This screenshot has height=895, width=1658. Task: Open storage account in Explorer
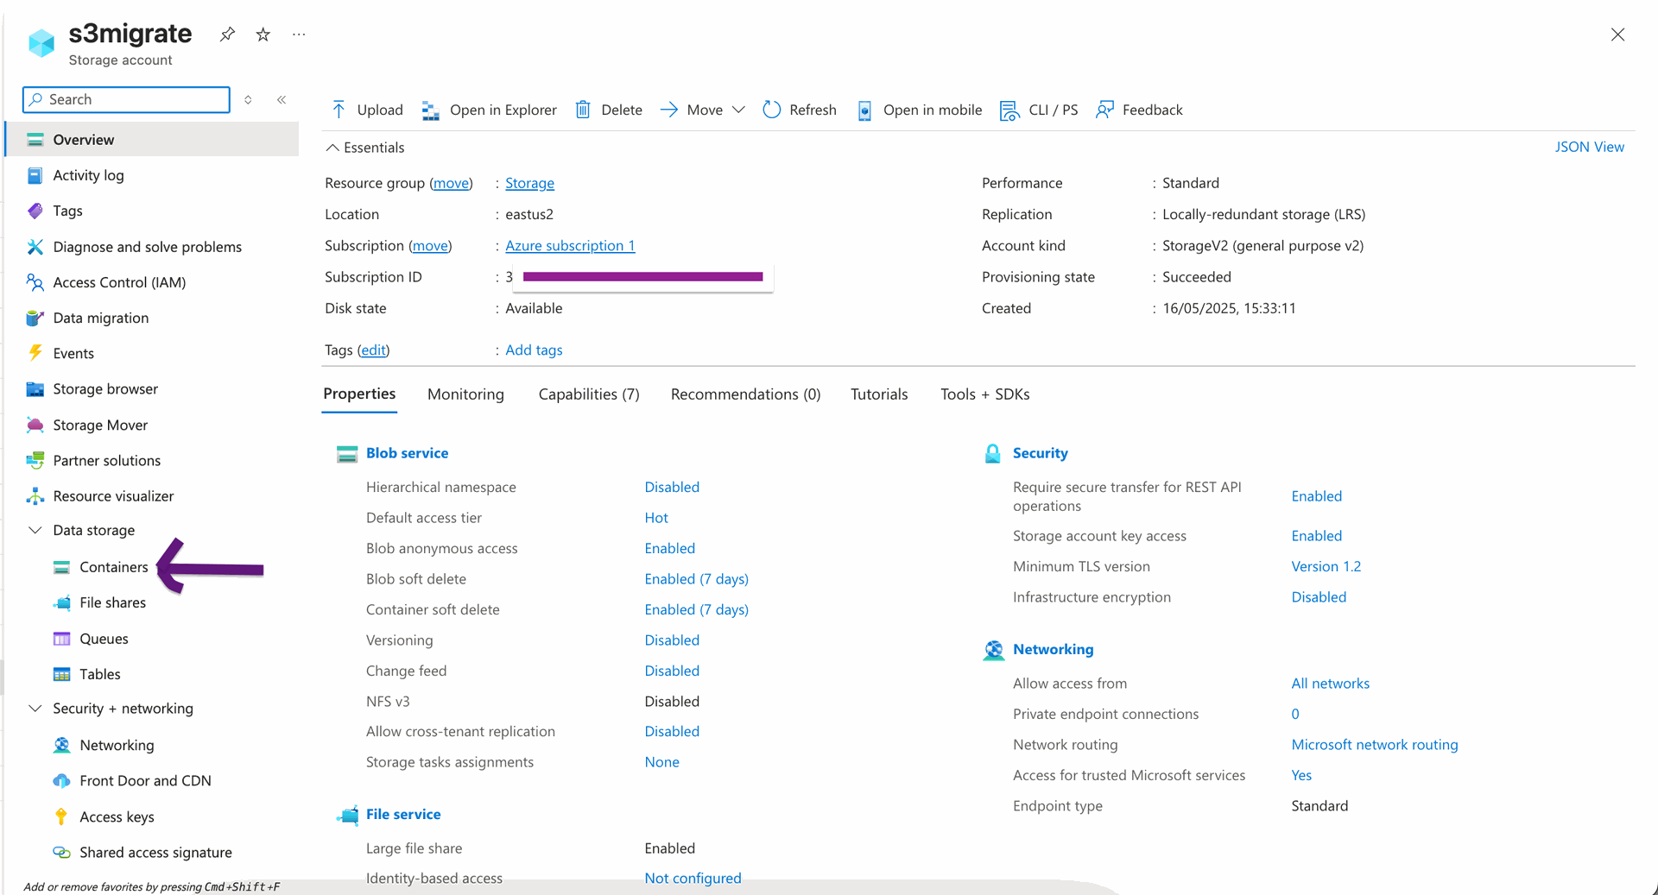(489, 110)
